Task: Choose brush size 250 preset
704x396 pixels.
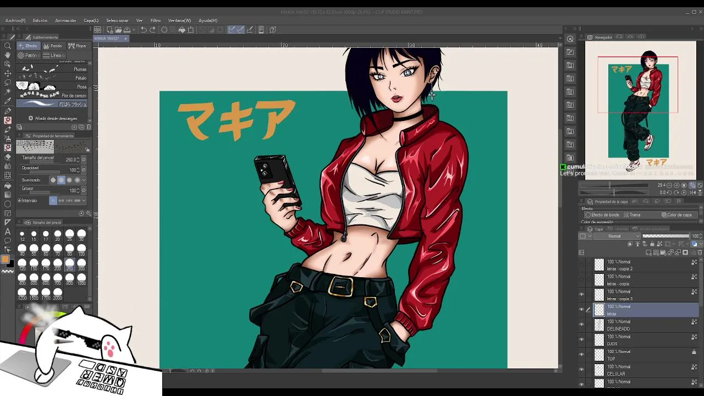Action: 69,265
